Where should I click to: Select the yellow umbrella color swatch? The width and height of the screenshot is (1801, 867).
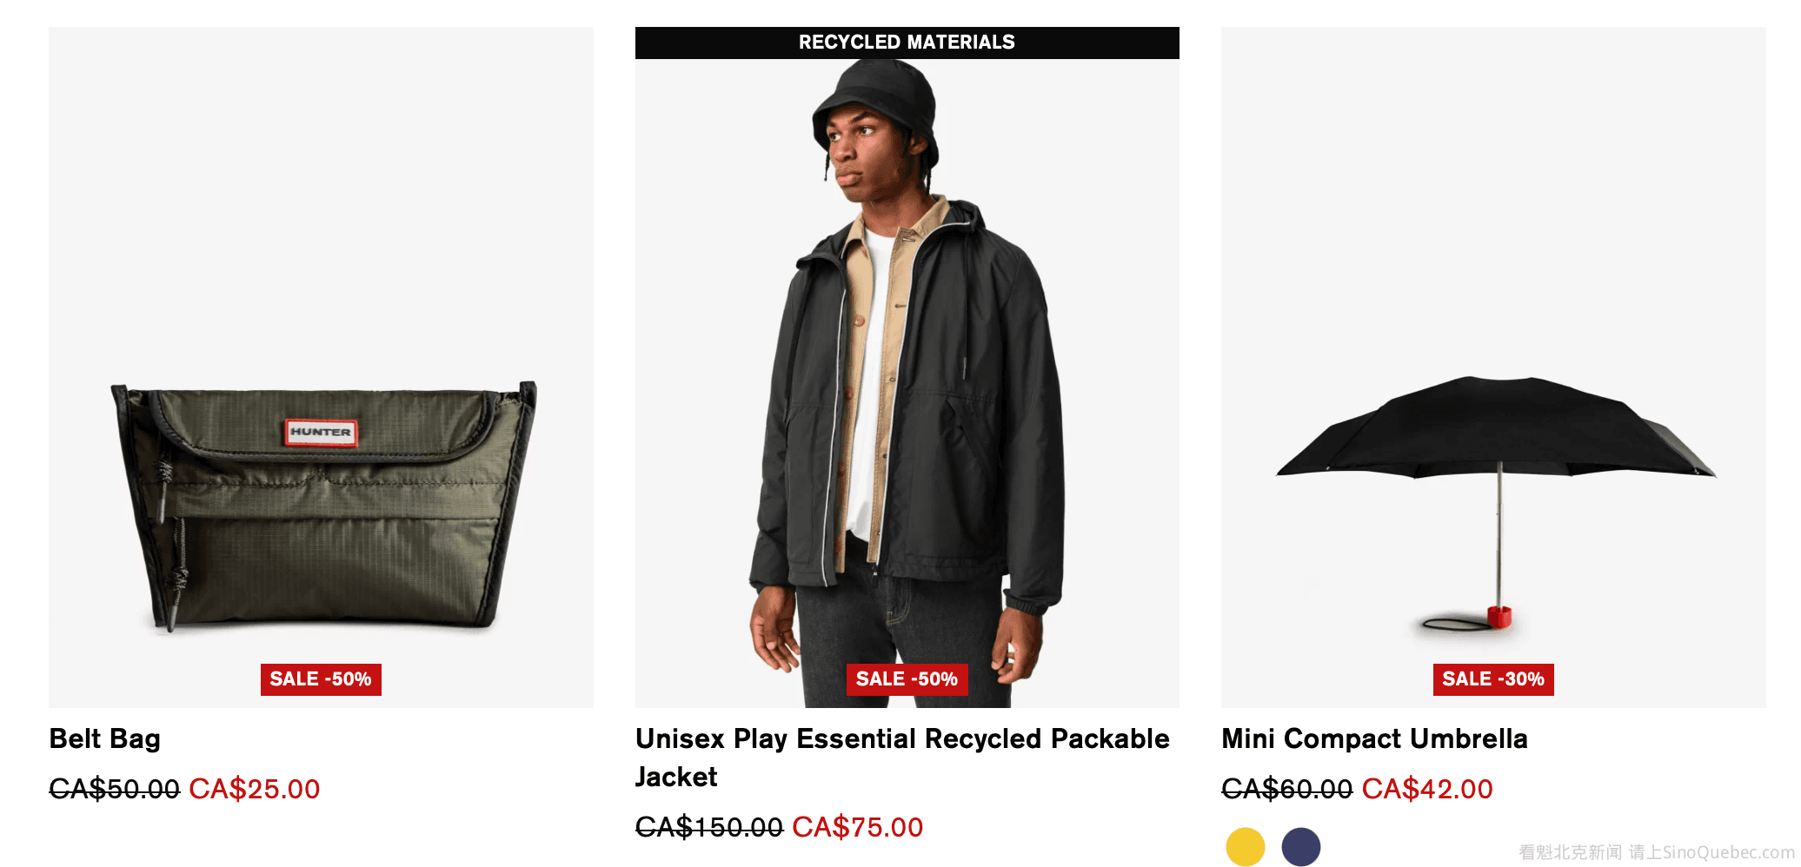(1245, 847)
